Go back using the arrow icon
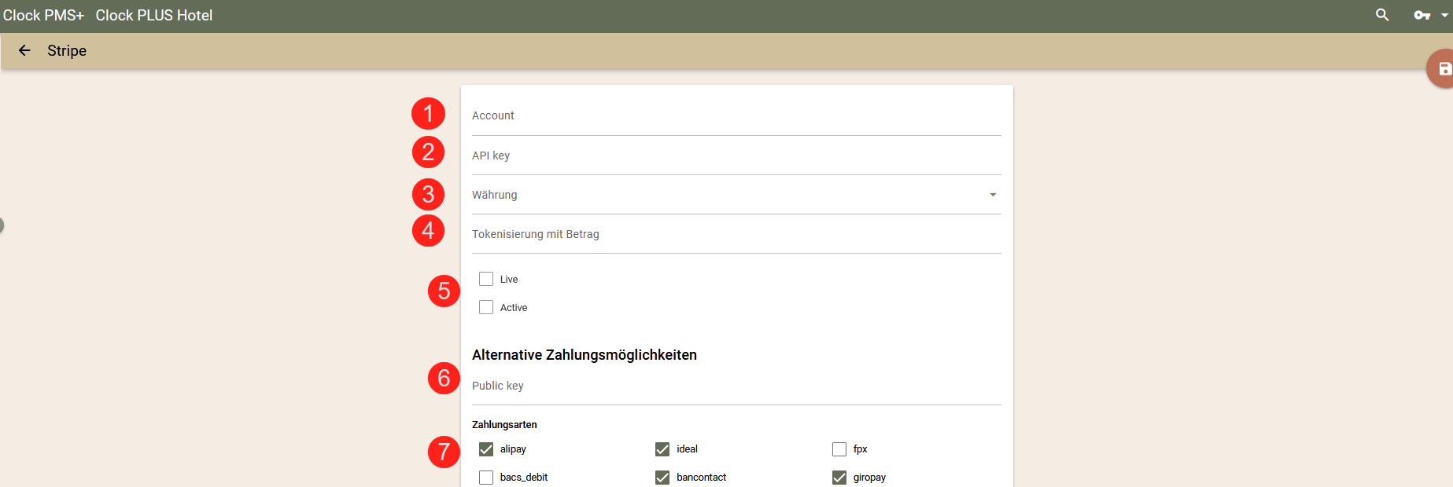1453x487 pixels. pos(24,50)
